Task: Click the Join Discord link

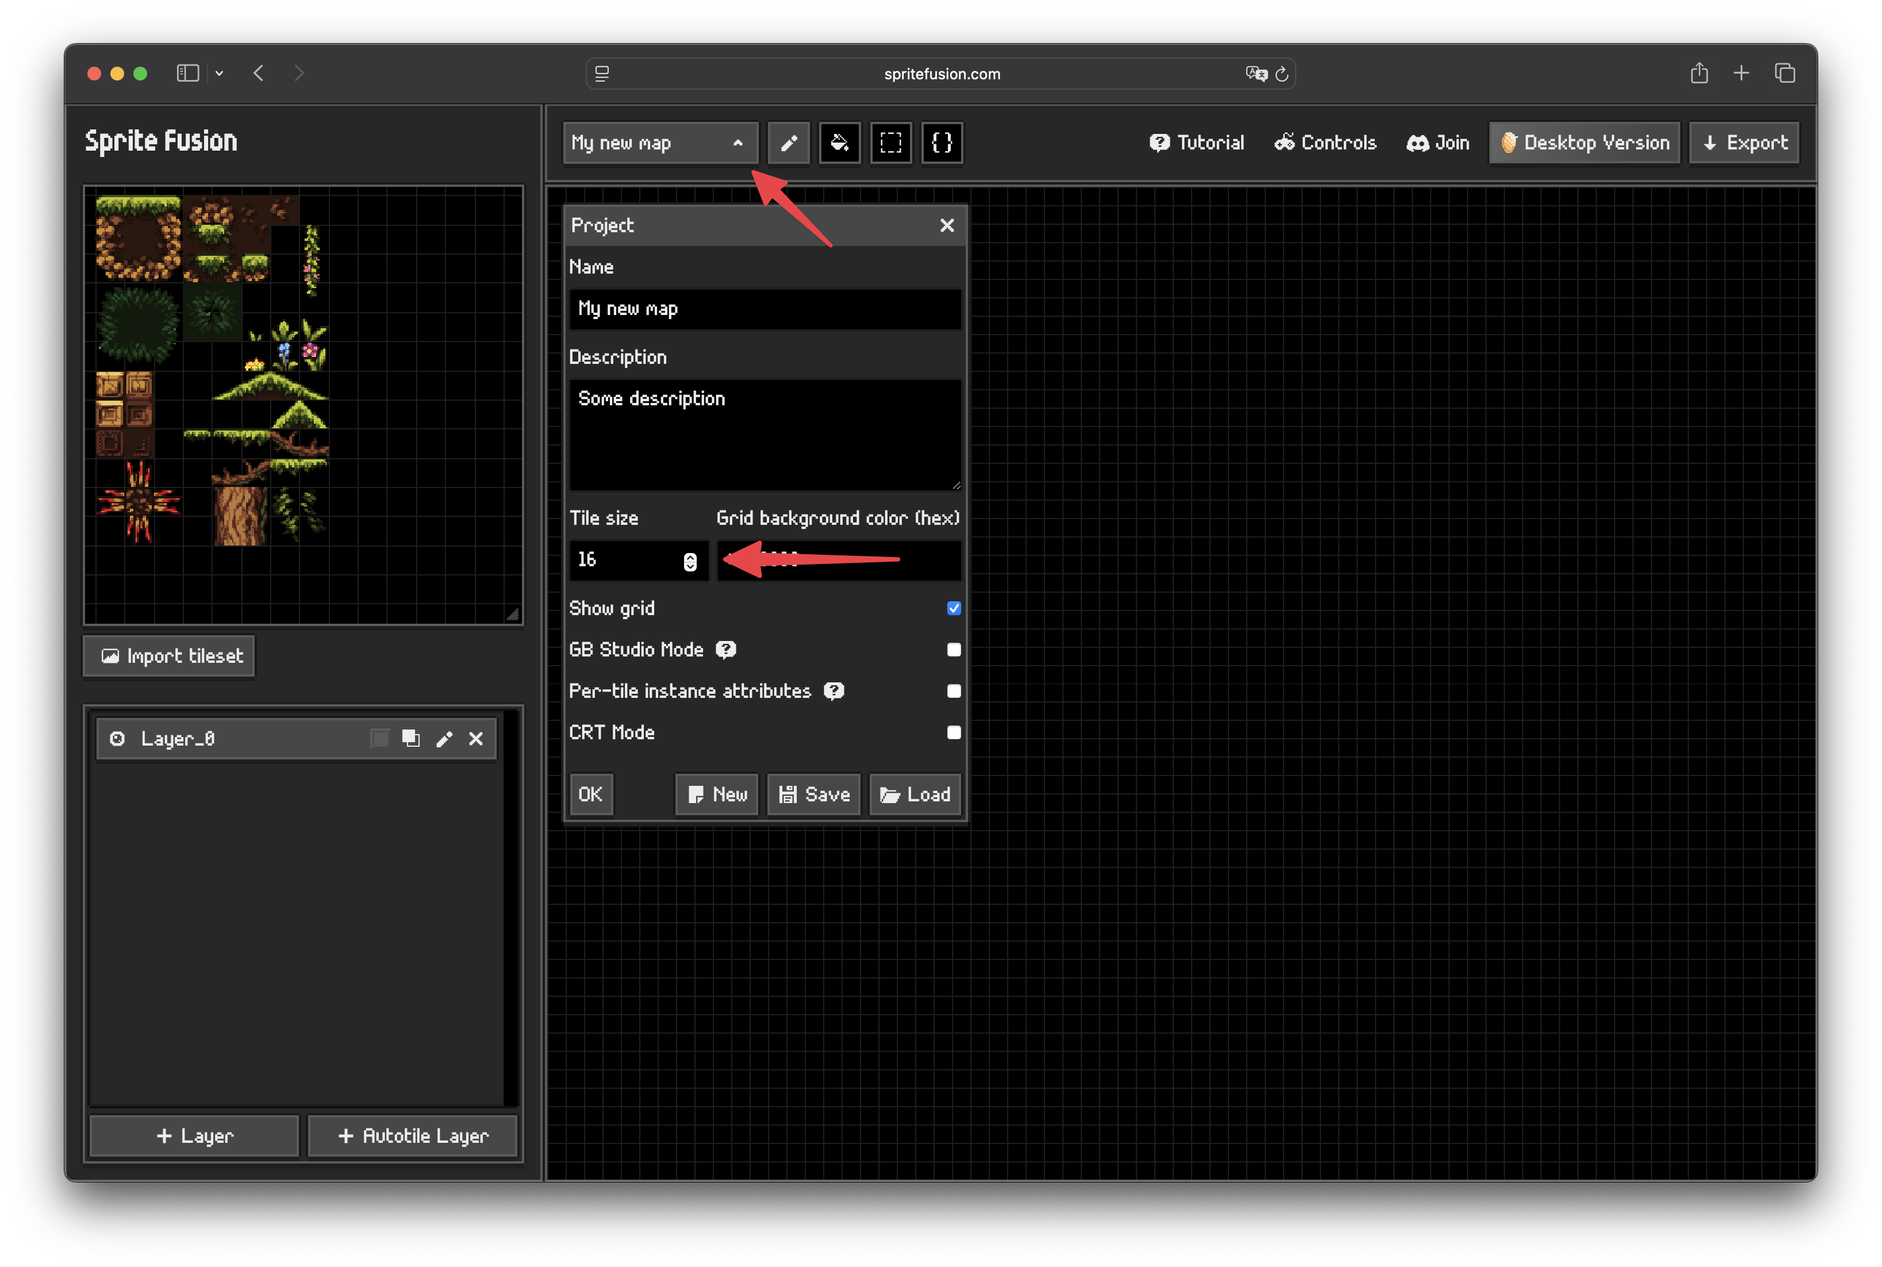Action: [1438, 143]
